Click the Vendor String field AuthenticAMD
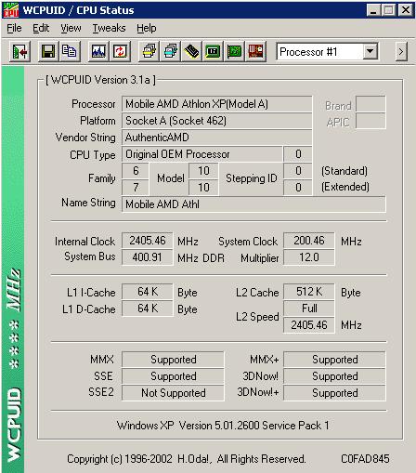 (216, 138)
